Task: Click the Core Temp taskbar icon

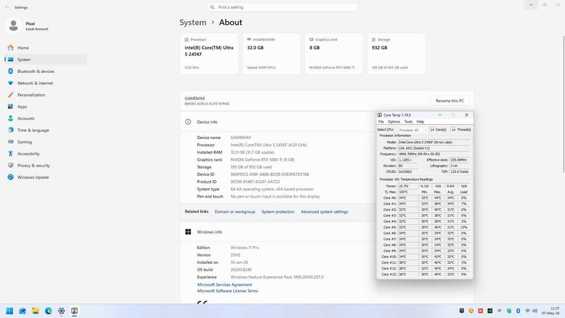Action: [x=74, y=311]
